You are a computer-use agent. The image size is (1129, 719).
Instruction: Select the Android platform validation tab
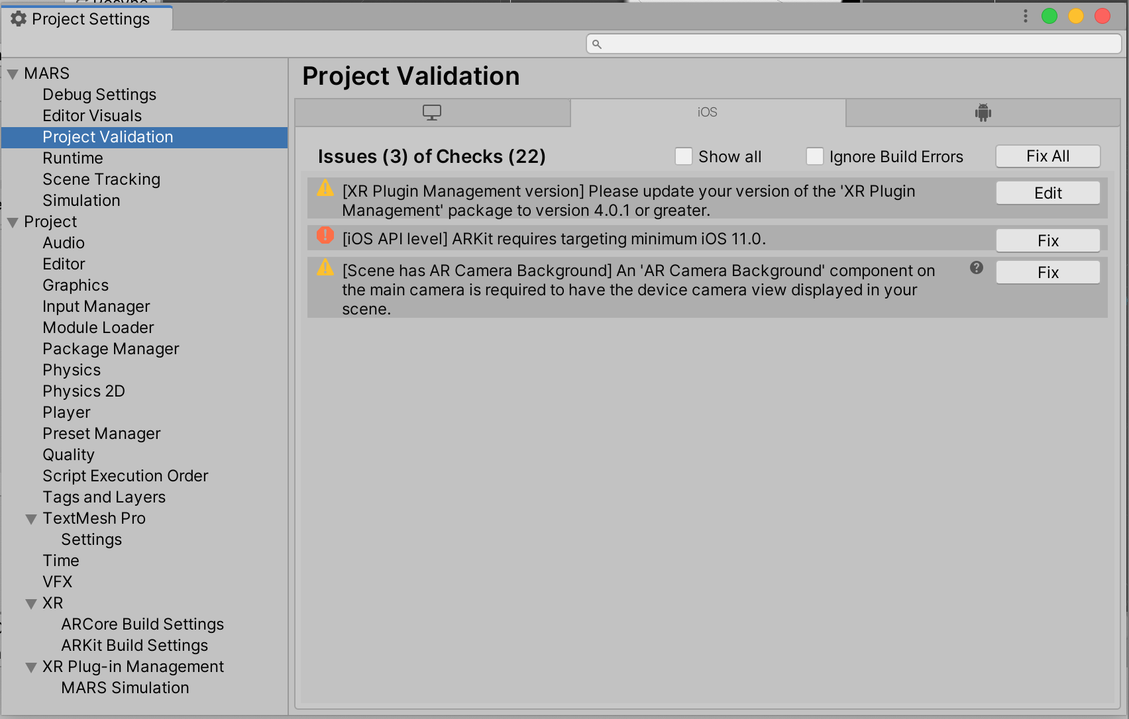click(x=983, y=112)
